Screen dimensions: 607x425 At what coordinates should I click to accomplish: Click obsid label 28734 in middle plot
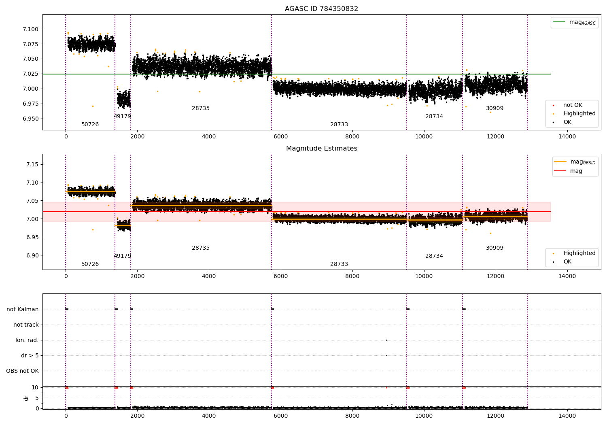(x=434, y=256)
